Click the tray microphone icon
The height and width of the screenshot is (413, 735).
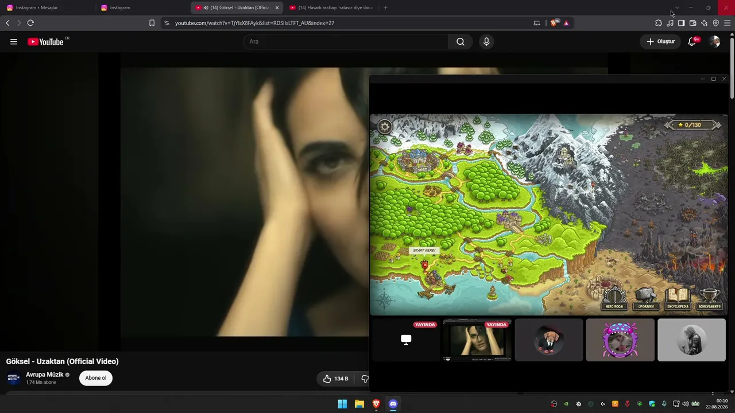coord(664,404)
